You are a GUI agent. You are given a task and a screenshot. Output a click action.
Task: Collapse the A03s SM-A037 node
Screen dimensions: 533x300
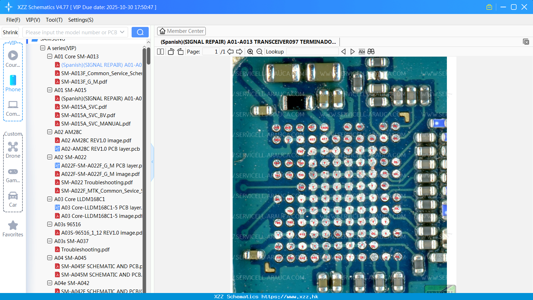click(x=50, y=241)
